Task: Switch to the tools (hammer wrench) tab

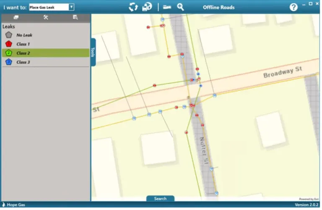Action: pyautogui.click(x=46, y=18)
